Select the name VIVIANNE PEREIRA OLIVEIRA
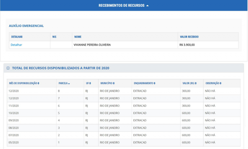Viewport: 248px width, 149px height. click(92, 45)
